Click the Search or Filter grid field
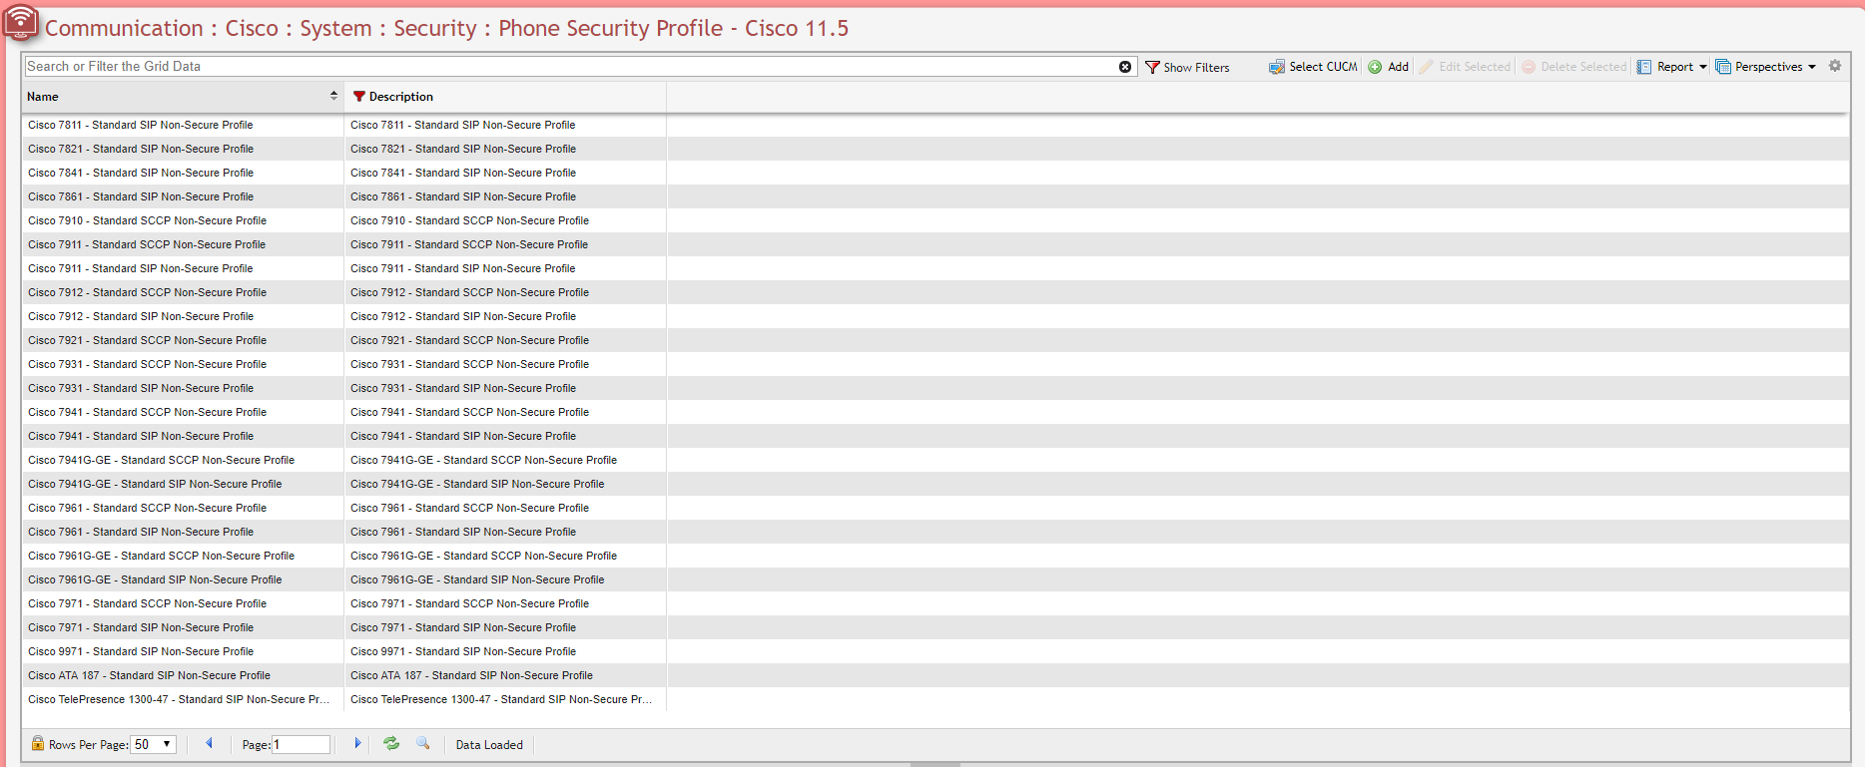Viewport: 1865px width, 767px height. (x=569, y=67)
